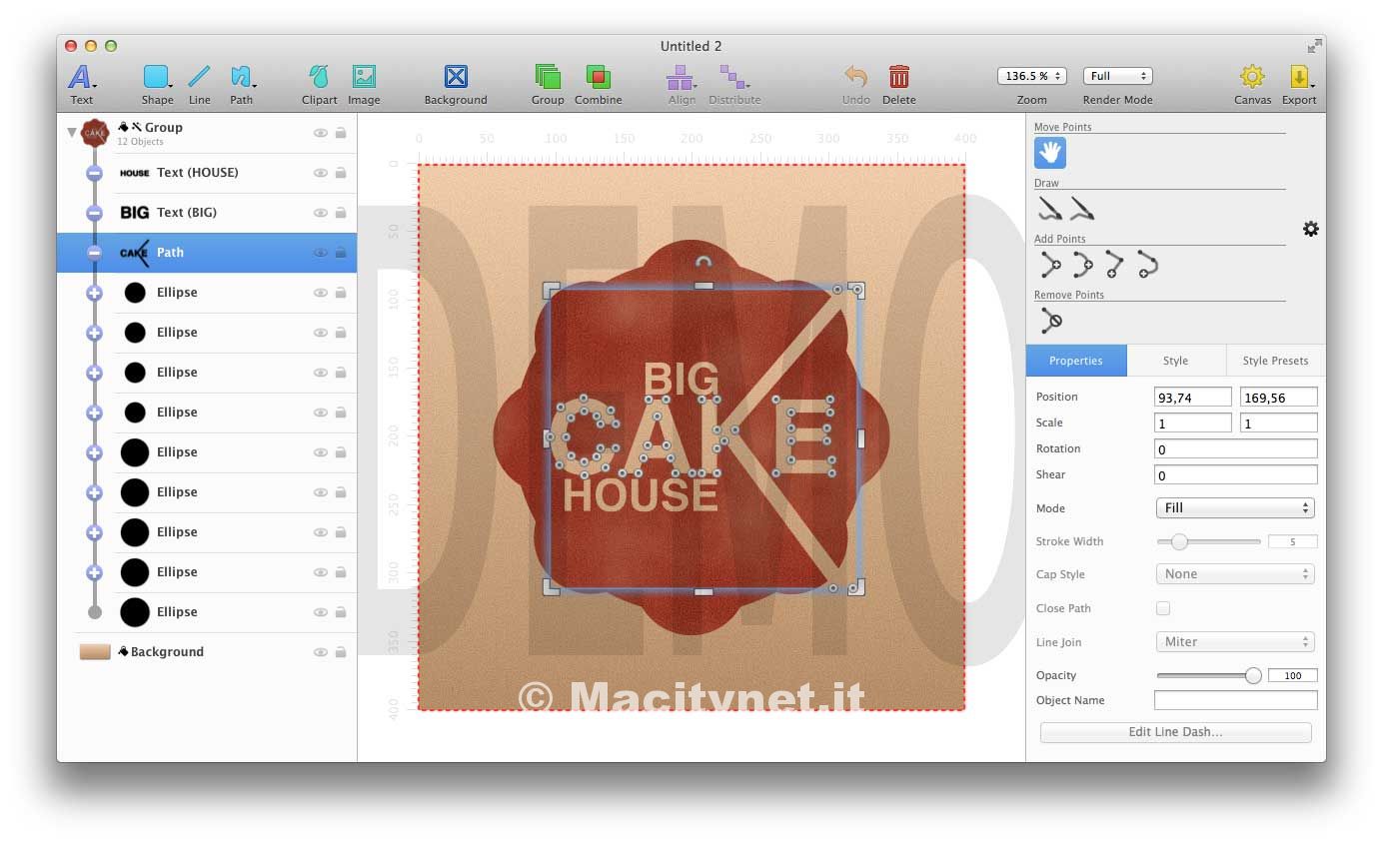Screen dimensions: 1383x841
Task: Click the Background toolbar icon
Action: click(456, 77)
